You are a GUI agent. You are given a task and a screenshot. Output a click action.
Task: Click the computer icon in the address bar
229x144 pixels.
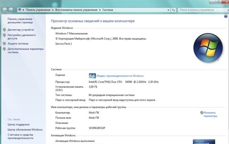20,10
